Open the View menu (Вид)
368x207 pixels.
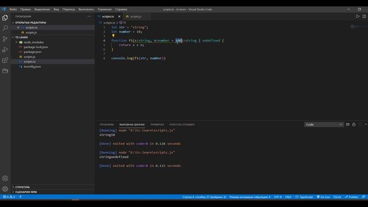point(56,9)
